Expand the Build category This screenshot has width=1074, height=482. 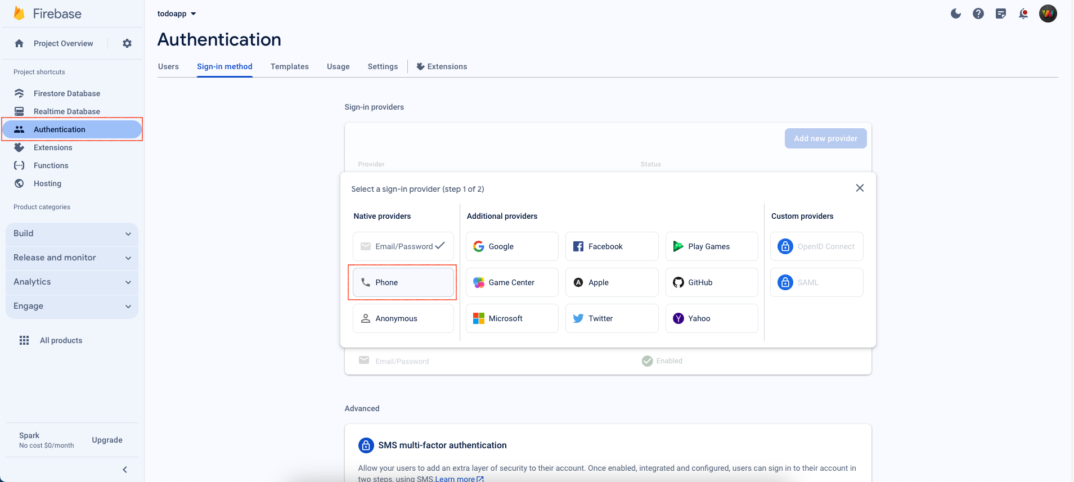point(72,233)
